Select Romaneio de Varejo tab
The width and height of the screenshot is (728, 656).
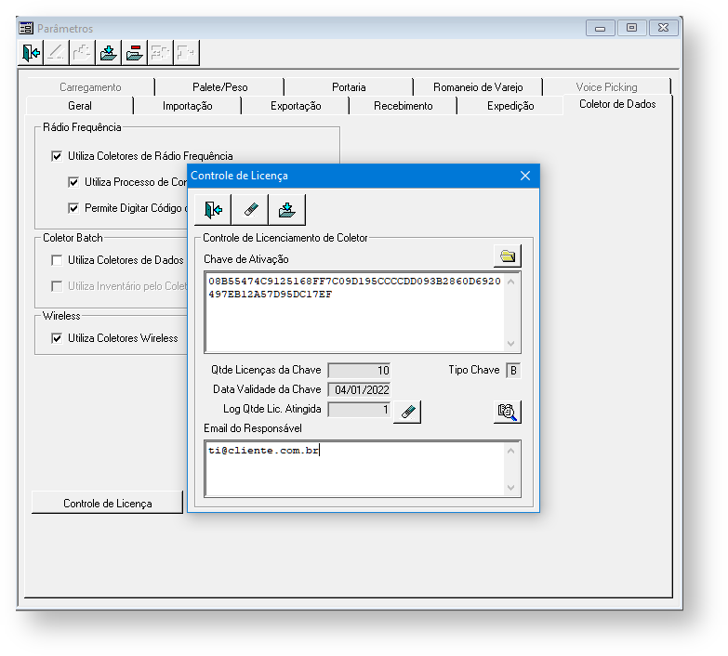(x=478, y=87)
